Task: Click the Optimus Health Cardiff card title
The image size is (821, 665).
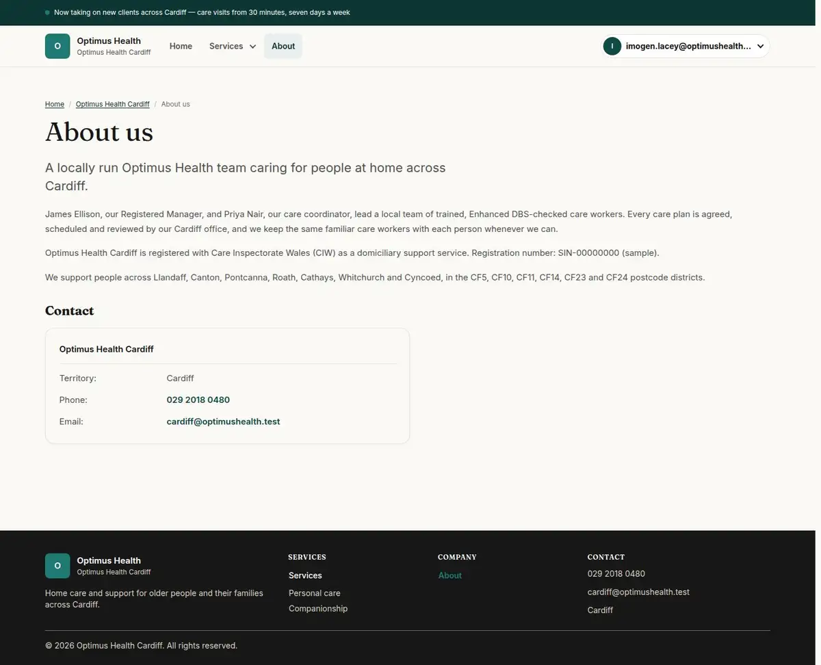Action: (107, 349)
